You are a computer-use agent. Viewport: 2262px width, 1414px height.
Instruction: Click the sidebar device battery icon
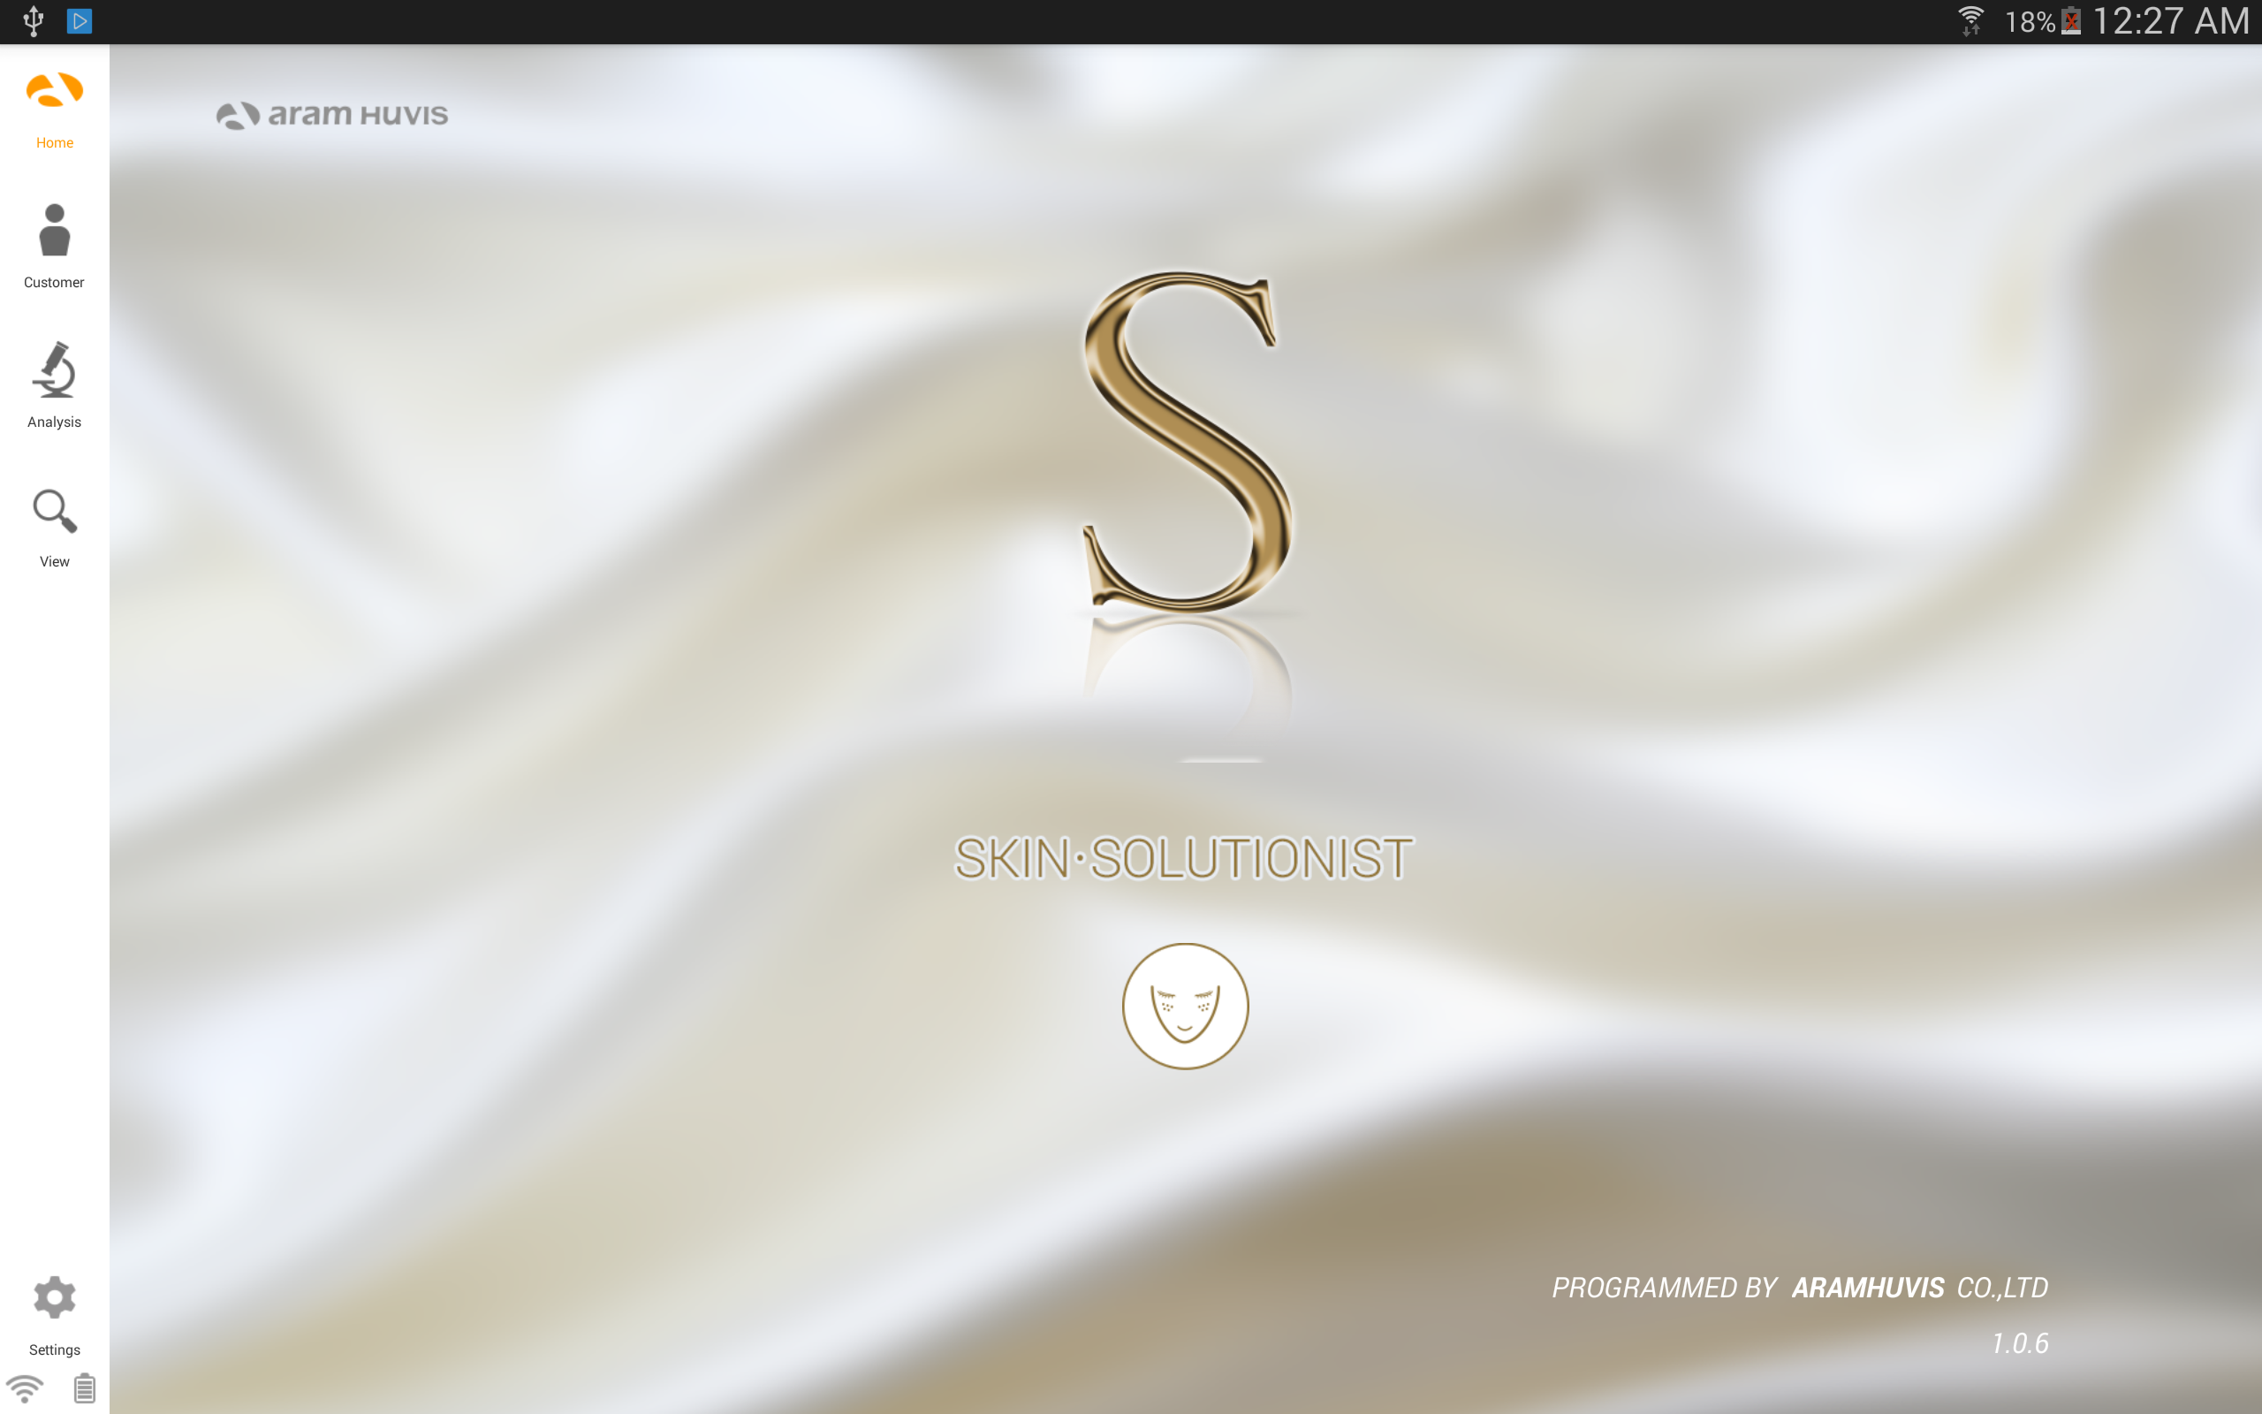click(84, 1387)
